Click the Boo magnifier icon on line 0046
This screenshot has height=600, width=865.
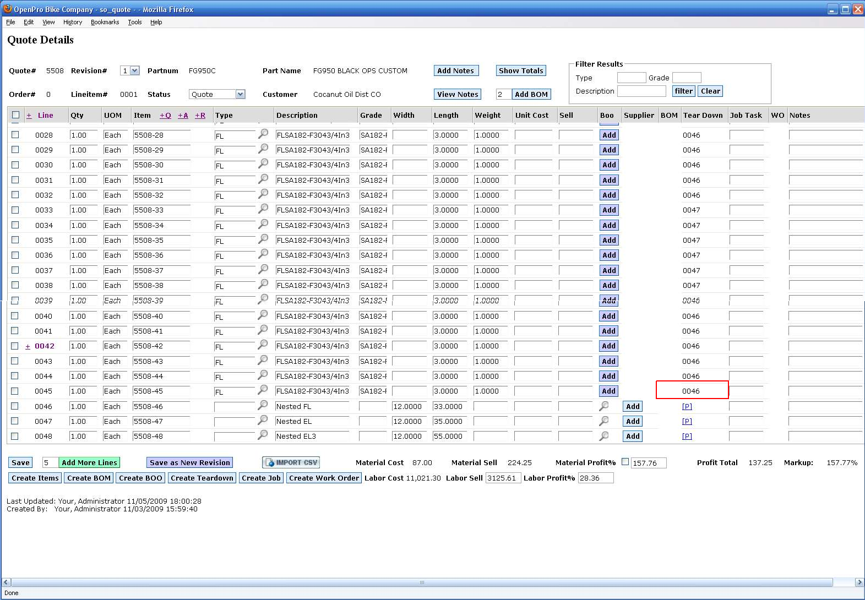[604, 406]
